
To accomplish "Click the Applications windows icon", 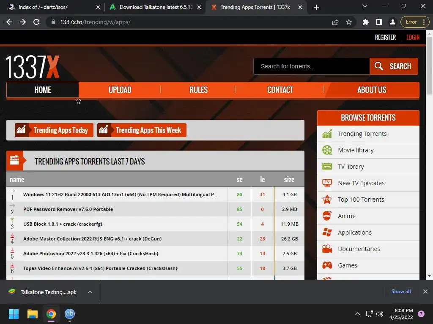I will click(x=327, y=232).
